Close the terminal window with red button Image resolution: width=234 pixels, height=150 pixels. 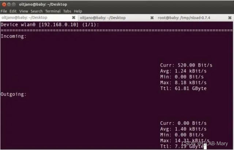pos(4,4)
